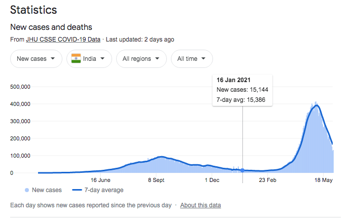Click the Statistics heading
Viewport: 354px width, 221px height.
[33, 10]
